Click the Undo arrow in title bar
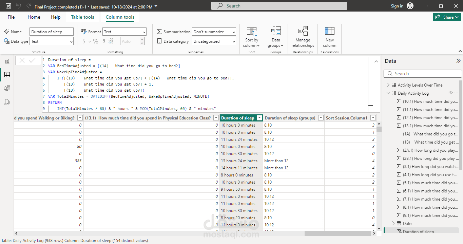Screen dimensions: 463x244 pyautogui.click(x=19, y=6)
